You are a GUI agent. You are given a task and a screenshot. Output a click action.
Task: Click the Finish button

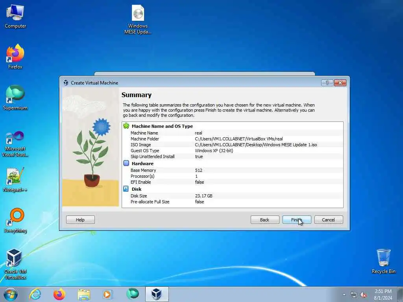(x=297, y=220)
